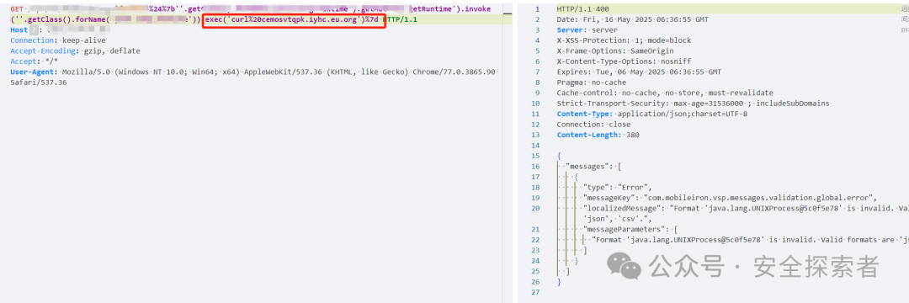This screenshot has height=303, width=909.
Task: Click the User-Agent header name
Action: pyautogui.click(x=31, y=72)
